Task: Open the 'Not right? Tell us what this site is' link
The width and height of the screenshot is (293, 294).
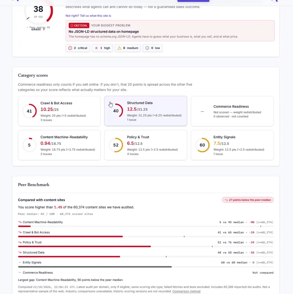Action: pyautogui.click(x=88, y=16)
